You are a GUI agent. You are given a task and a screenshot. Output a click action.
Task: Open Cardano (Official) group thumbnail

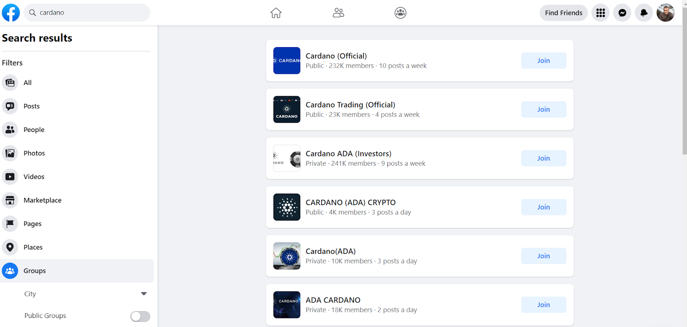click(x=287, y=61)
